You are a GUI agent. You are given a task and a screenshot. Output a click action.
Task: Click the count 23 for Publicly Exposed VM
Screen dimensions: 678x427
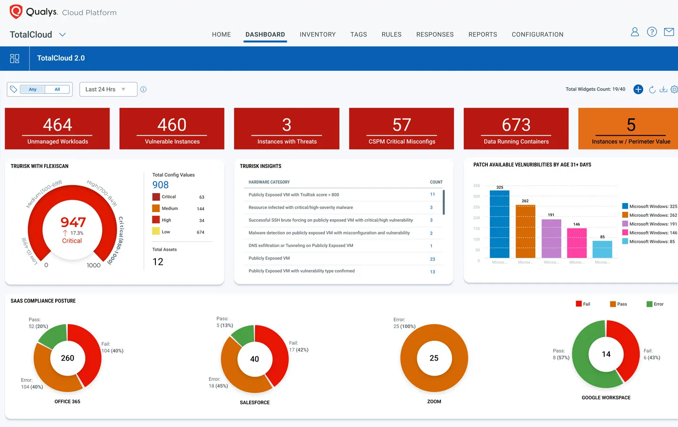(432, 258)
